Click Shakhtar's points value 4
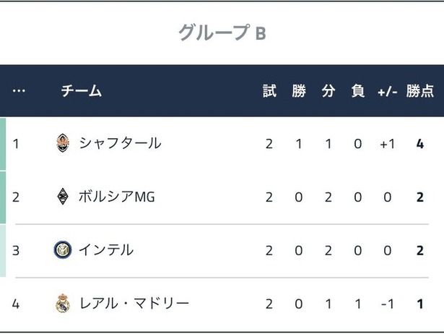 pos(420,144)
